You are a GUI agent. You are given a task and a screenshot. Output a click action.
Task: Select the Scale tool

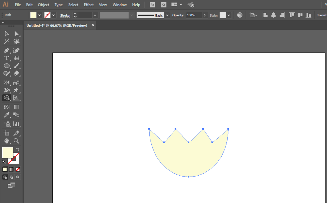[x=16, y=83]
